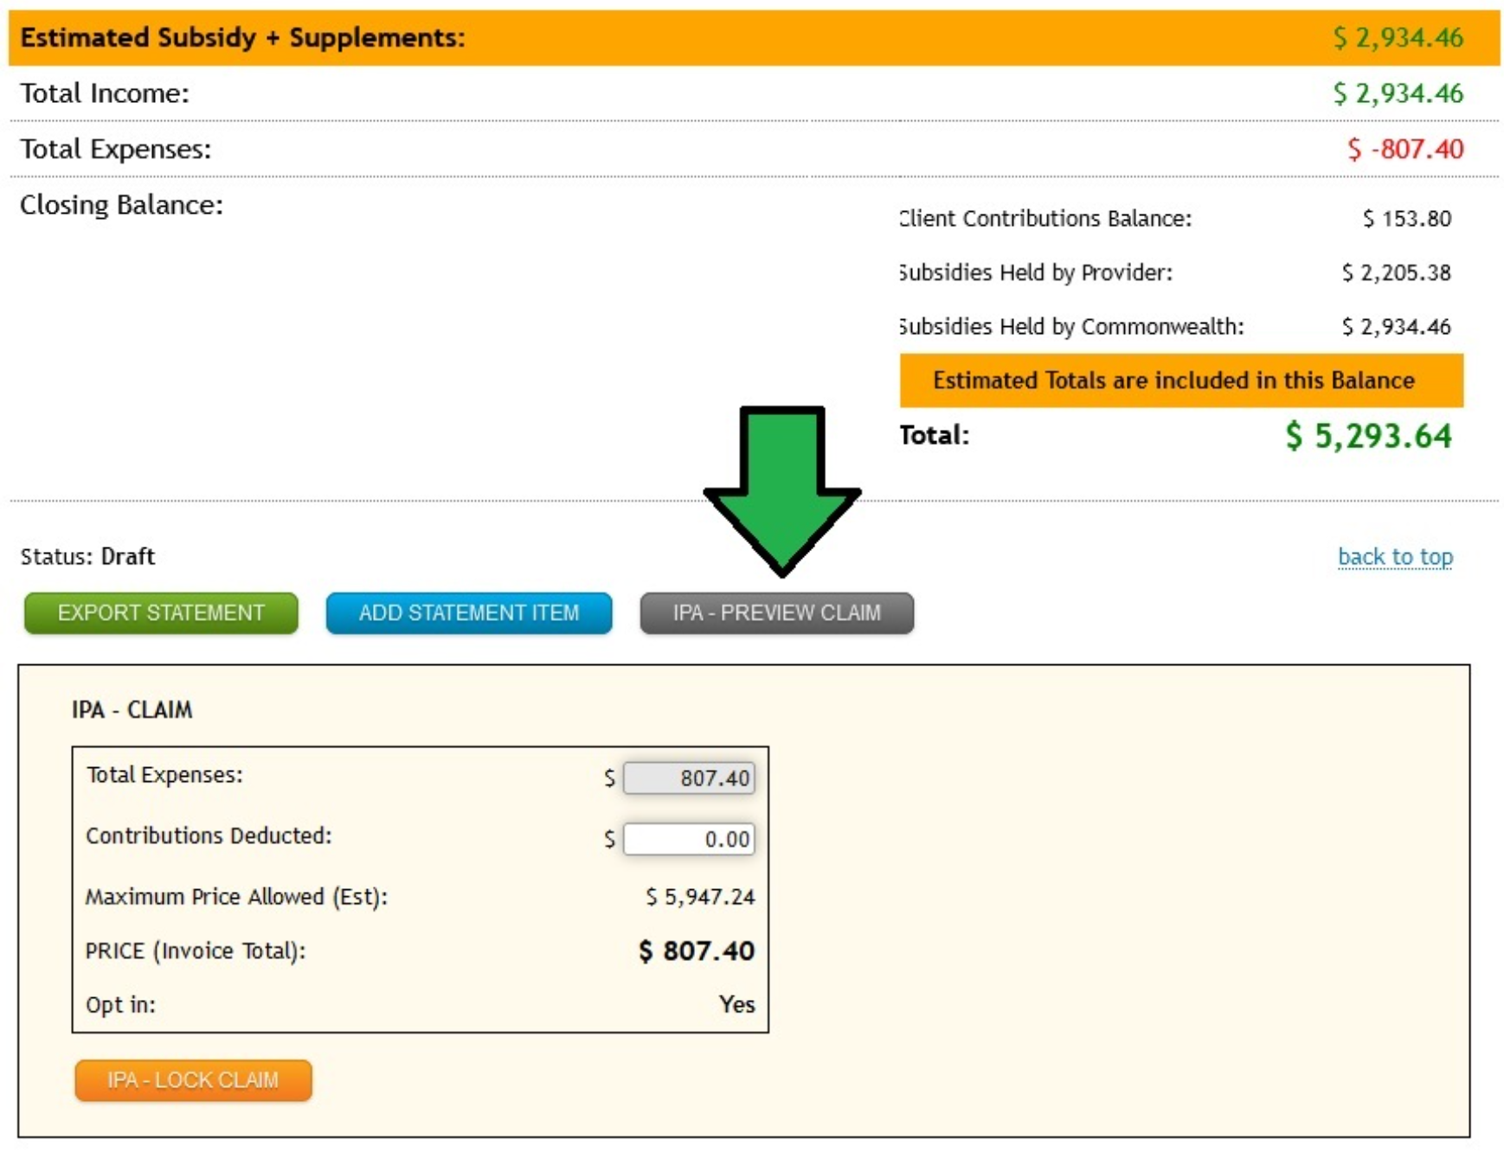
Task: Click inside the Contributions Deducted field
Action: point(688,837)
